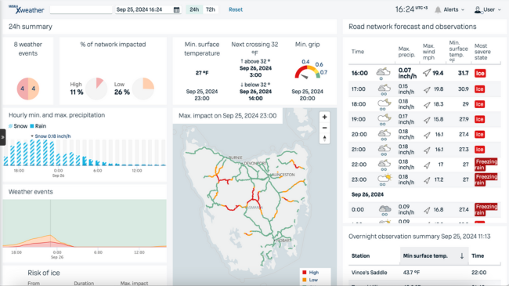509x286 pixels.
Task: Click the Low legend orange swatch
Action: 305,280
